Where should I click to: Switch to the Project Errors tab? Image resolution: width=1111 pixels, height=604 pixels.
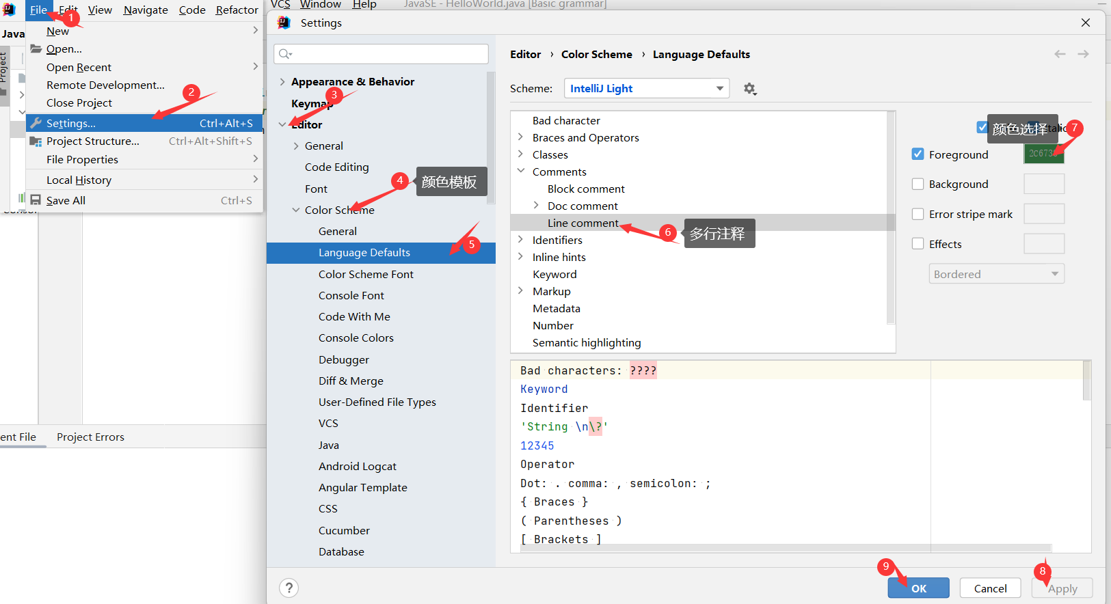(x=90, y=437)
